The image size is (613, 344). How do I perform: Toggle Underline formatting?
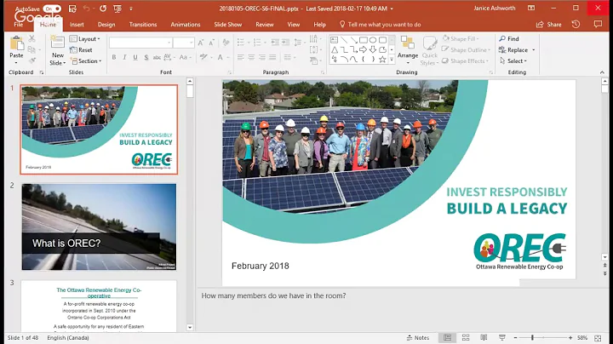(x=135, y=57)
